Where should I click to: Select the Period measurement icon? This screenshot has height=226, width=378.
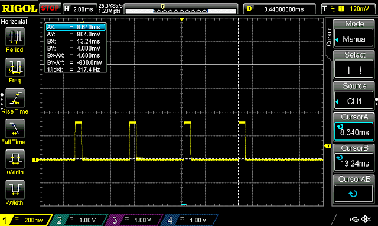[x=15, y=36]
